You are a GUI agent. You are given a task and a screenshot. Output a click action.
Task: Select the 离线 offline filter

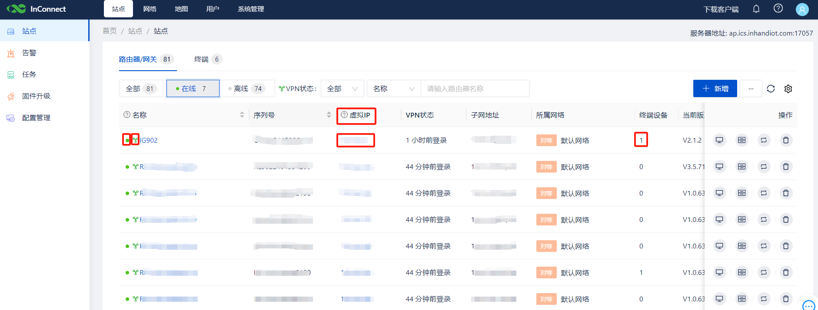pyautogui.click(x=247, y=88)
